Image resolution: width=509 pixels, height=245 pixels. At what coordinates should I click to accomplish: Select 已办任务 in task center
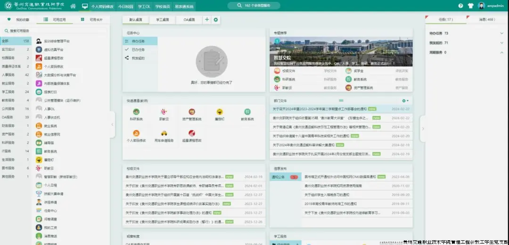pos(138,49)
